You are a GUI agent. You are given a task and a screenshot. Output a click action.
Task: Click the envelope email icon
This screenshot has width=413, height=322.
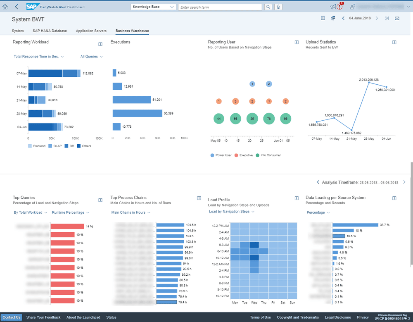tap(397, 18)
